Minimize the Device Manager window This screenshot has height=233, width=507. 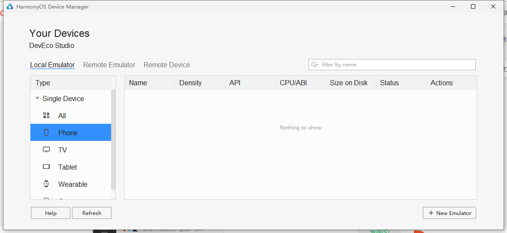click(453, 6)
